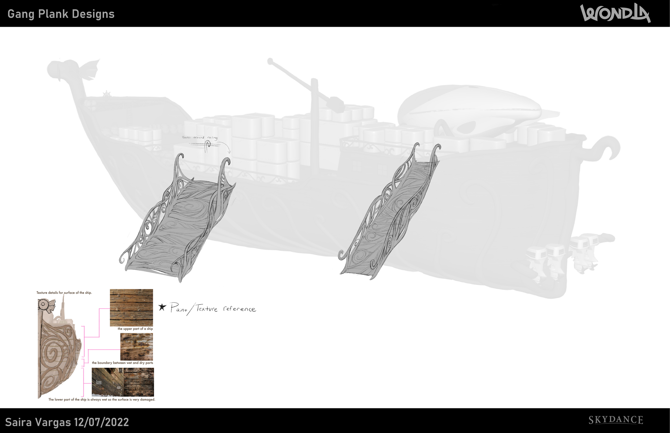Click the 'Gang Plank Designs' title text
670x433 pixels.
(x=61, y=14)
